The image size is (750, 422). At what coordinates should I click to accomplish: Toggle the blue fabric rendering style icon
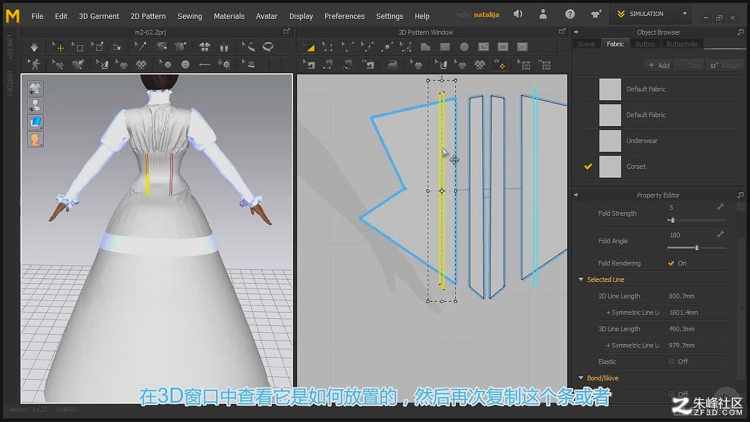(35, 122)
